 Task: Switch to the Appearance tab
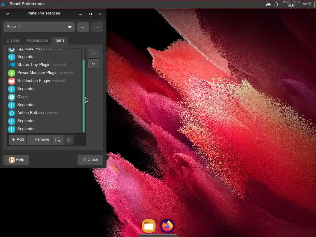pyautogui.click(x=37, y=40)
